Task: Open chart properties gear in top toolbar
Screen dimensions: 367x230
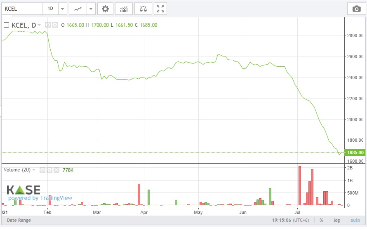Action: (106, 9)
